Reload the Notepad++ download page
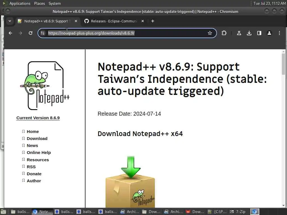Screen dimensions: 287x215 coord(31,33)
